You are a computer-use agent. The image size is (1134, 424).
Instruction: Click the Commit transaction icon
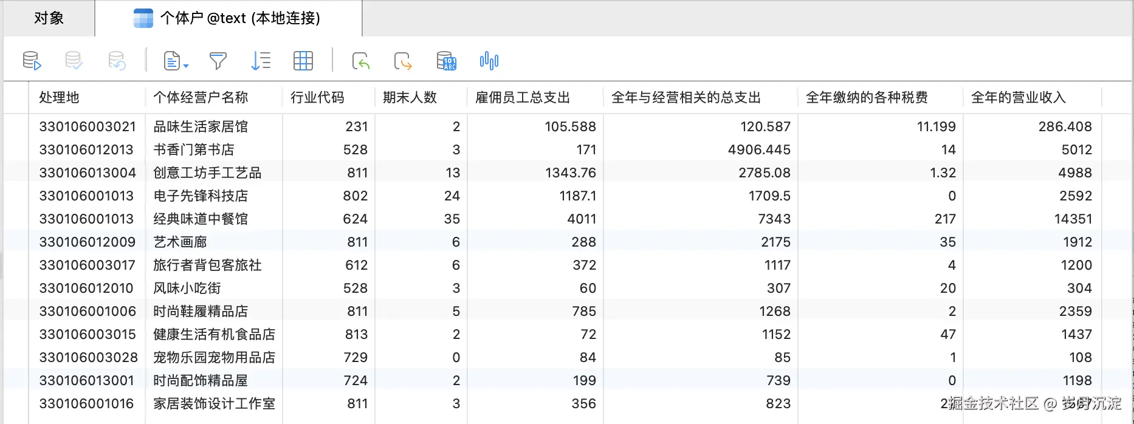click(x=74, y=61)
